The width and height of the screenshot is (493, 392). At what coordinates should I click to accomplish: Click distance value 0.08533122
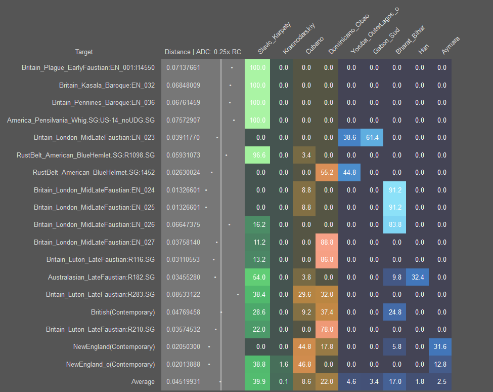click(x=184, y=295)
